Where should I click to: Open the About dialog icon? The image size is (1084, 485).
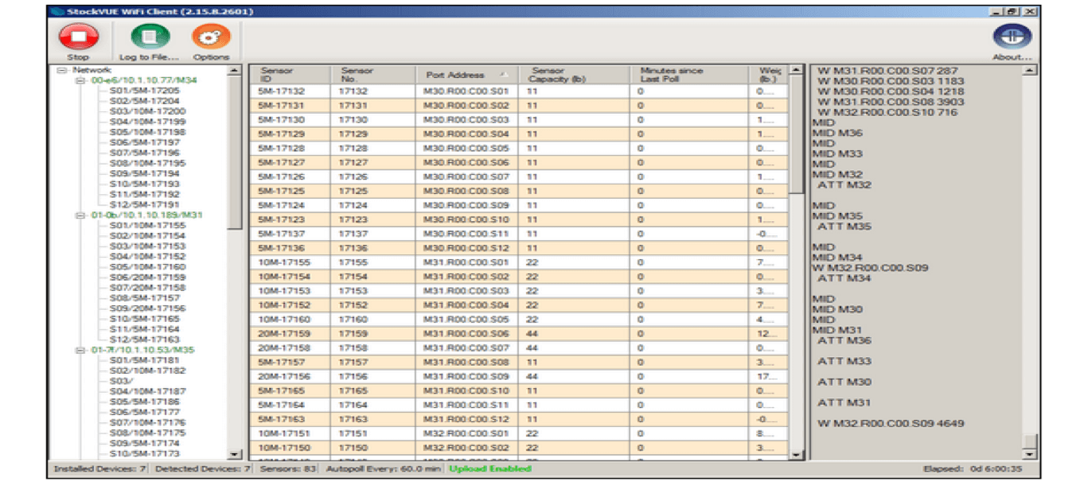1012,37
